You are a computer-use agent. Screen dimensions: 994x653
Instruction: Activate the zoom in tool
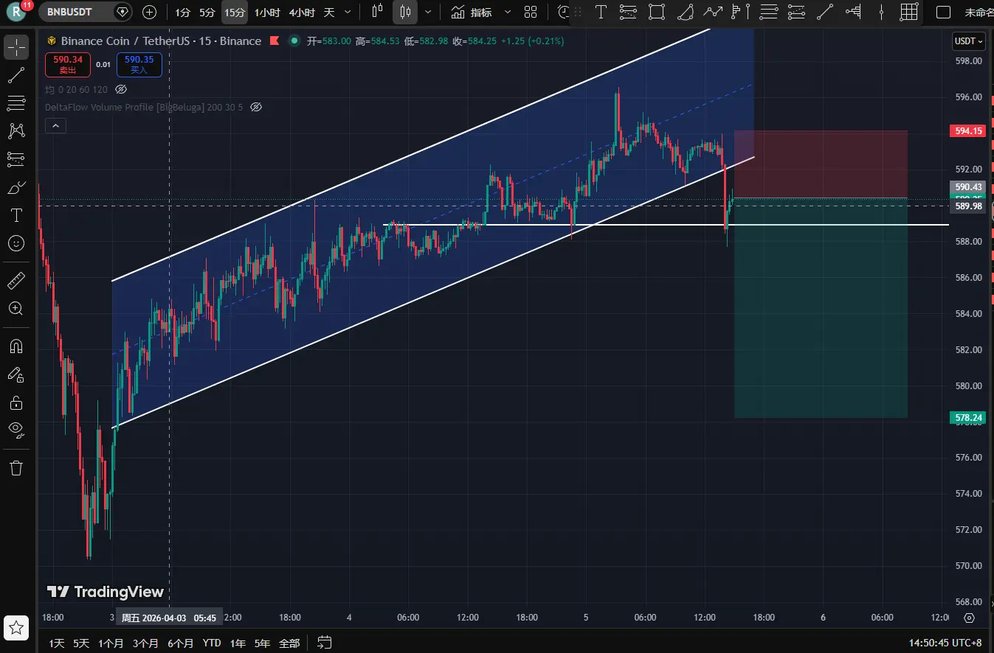(16, 308)
